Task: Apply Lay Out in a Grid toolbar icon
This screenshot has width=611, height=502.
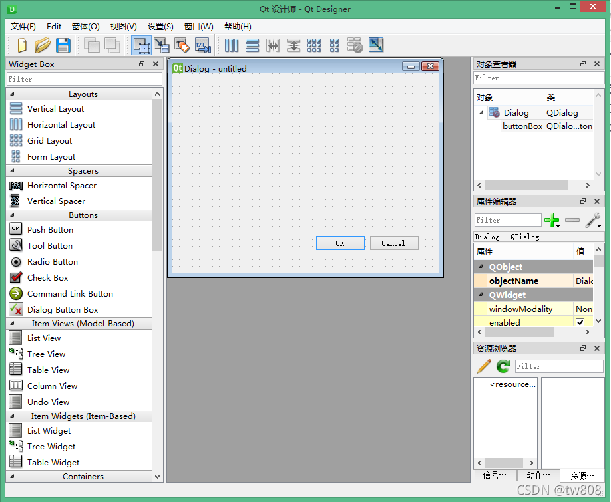Action: pyautogui.click(x=314, y=45)
